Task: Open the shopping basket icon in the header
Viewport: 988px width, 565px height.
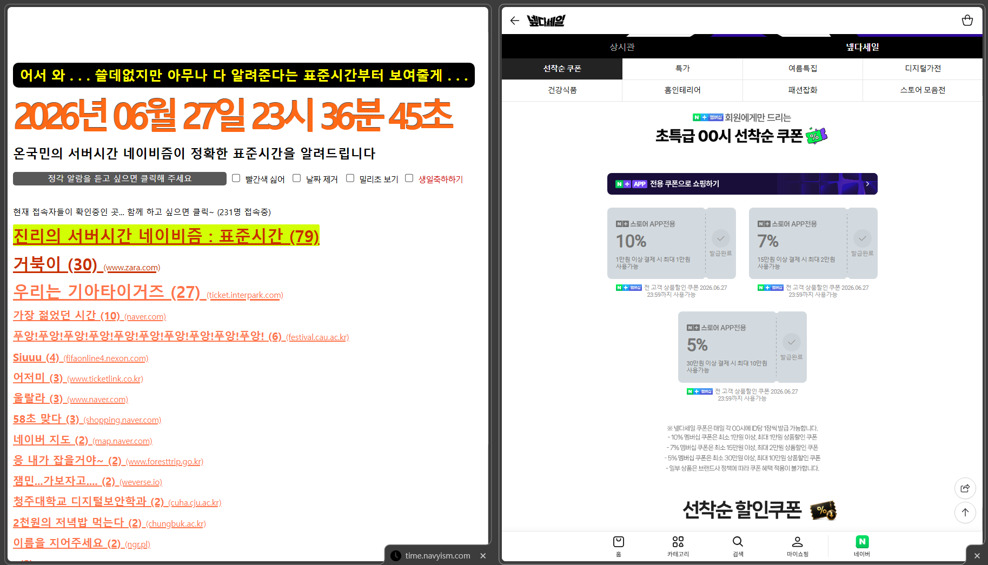Action: pyautogui.click(x=967, y=21)
